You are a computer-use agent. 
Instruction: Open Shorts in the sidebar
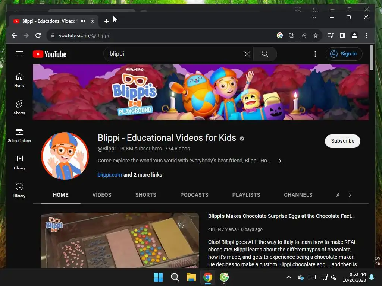point(19,108)
